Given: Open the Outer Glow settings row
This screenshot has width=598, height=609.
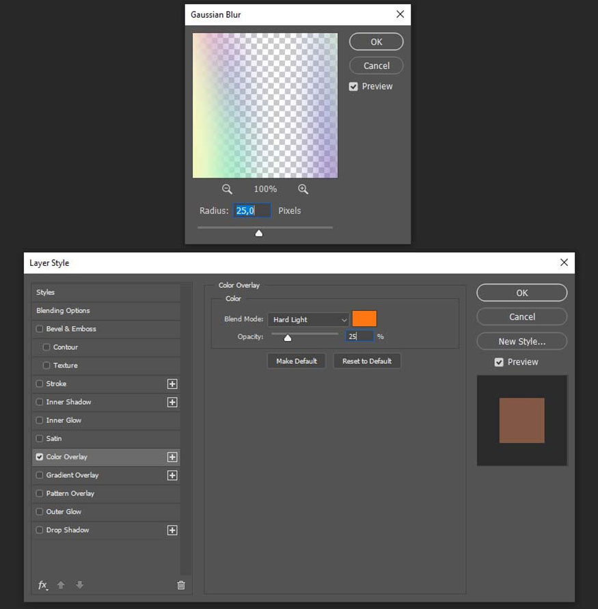Looking at the screenshot, I should (106, 512).
